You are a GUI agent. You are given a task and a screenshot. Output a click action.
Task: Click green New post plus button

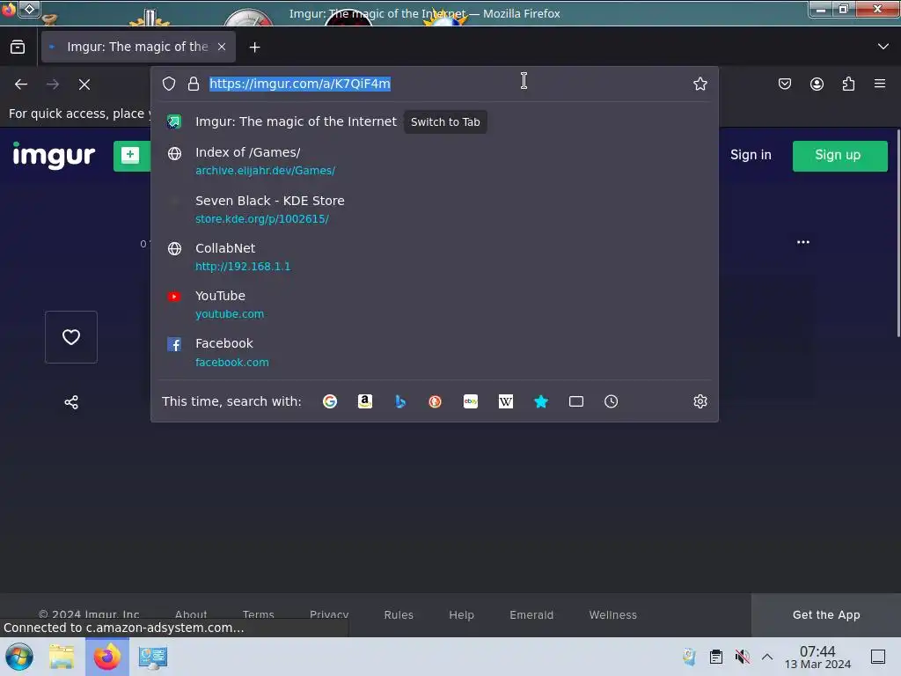[132, 156]
